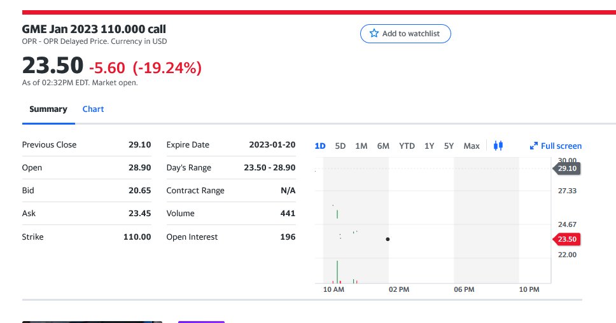
Task: Click the 24.67 y-axis label
Action: pos(567,224)
